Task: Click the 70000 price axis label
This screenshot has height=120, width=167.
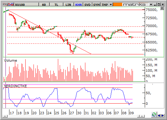Action: [x=151, y=26]
